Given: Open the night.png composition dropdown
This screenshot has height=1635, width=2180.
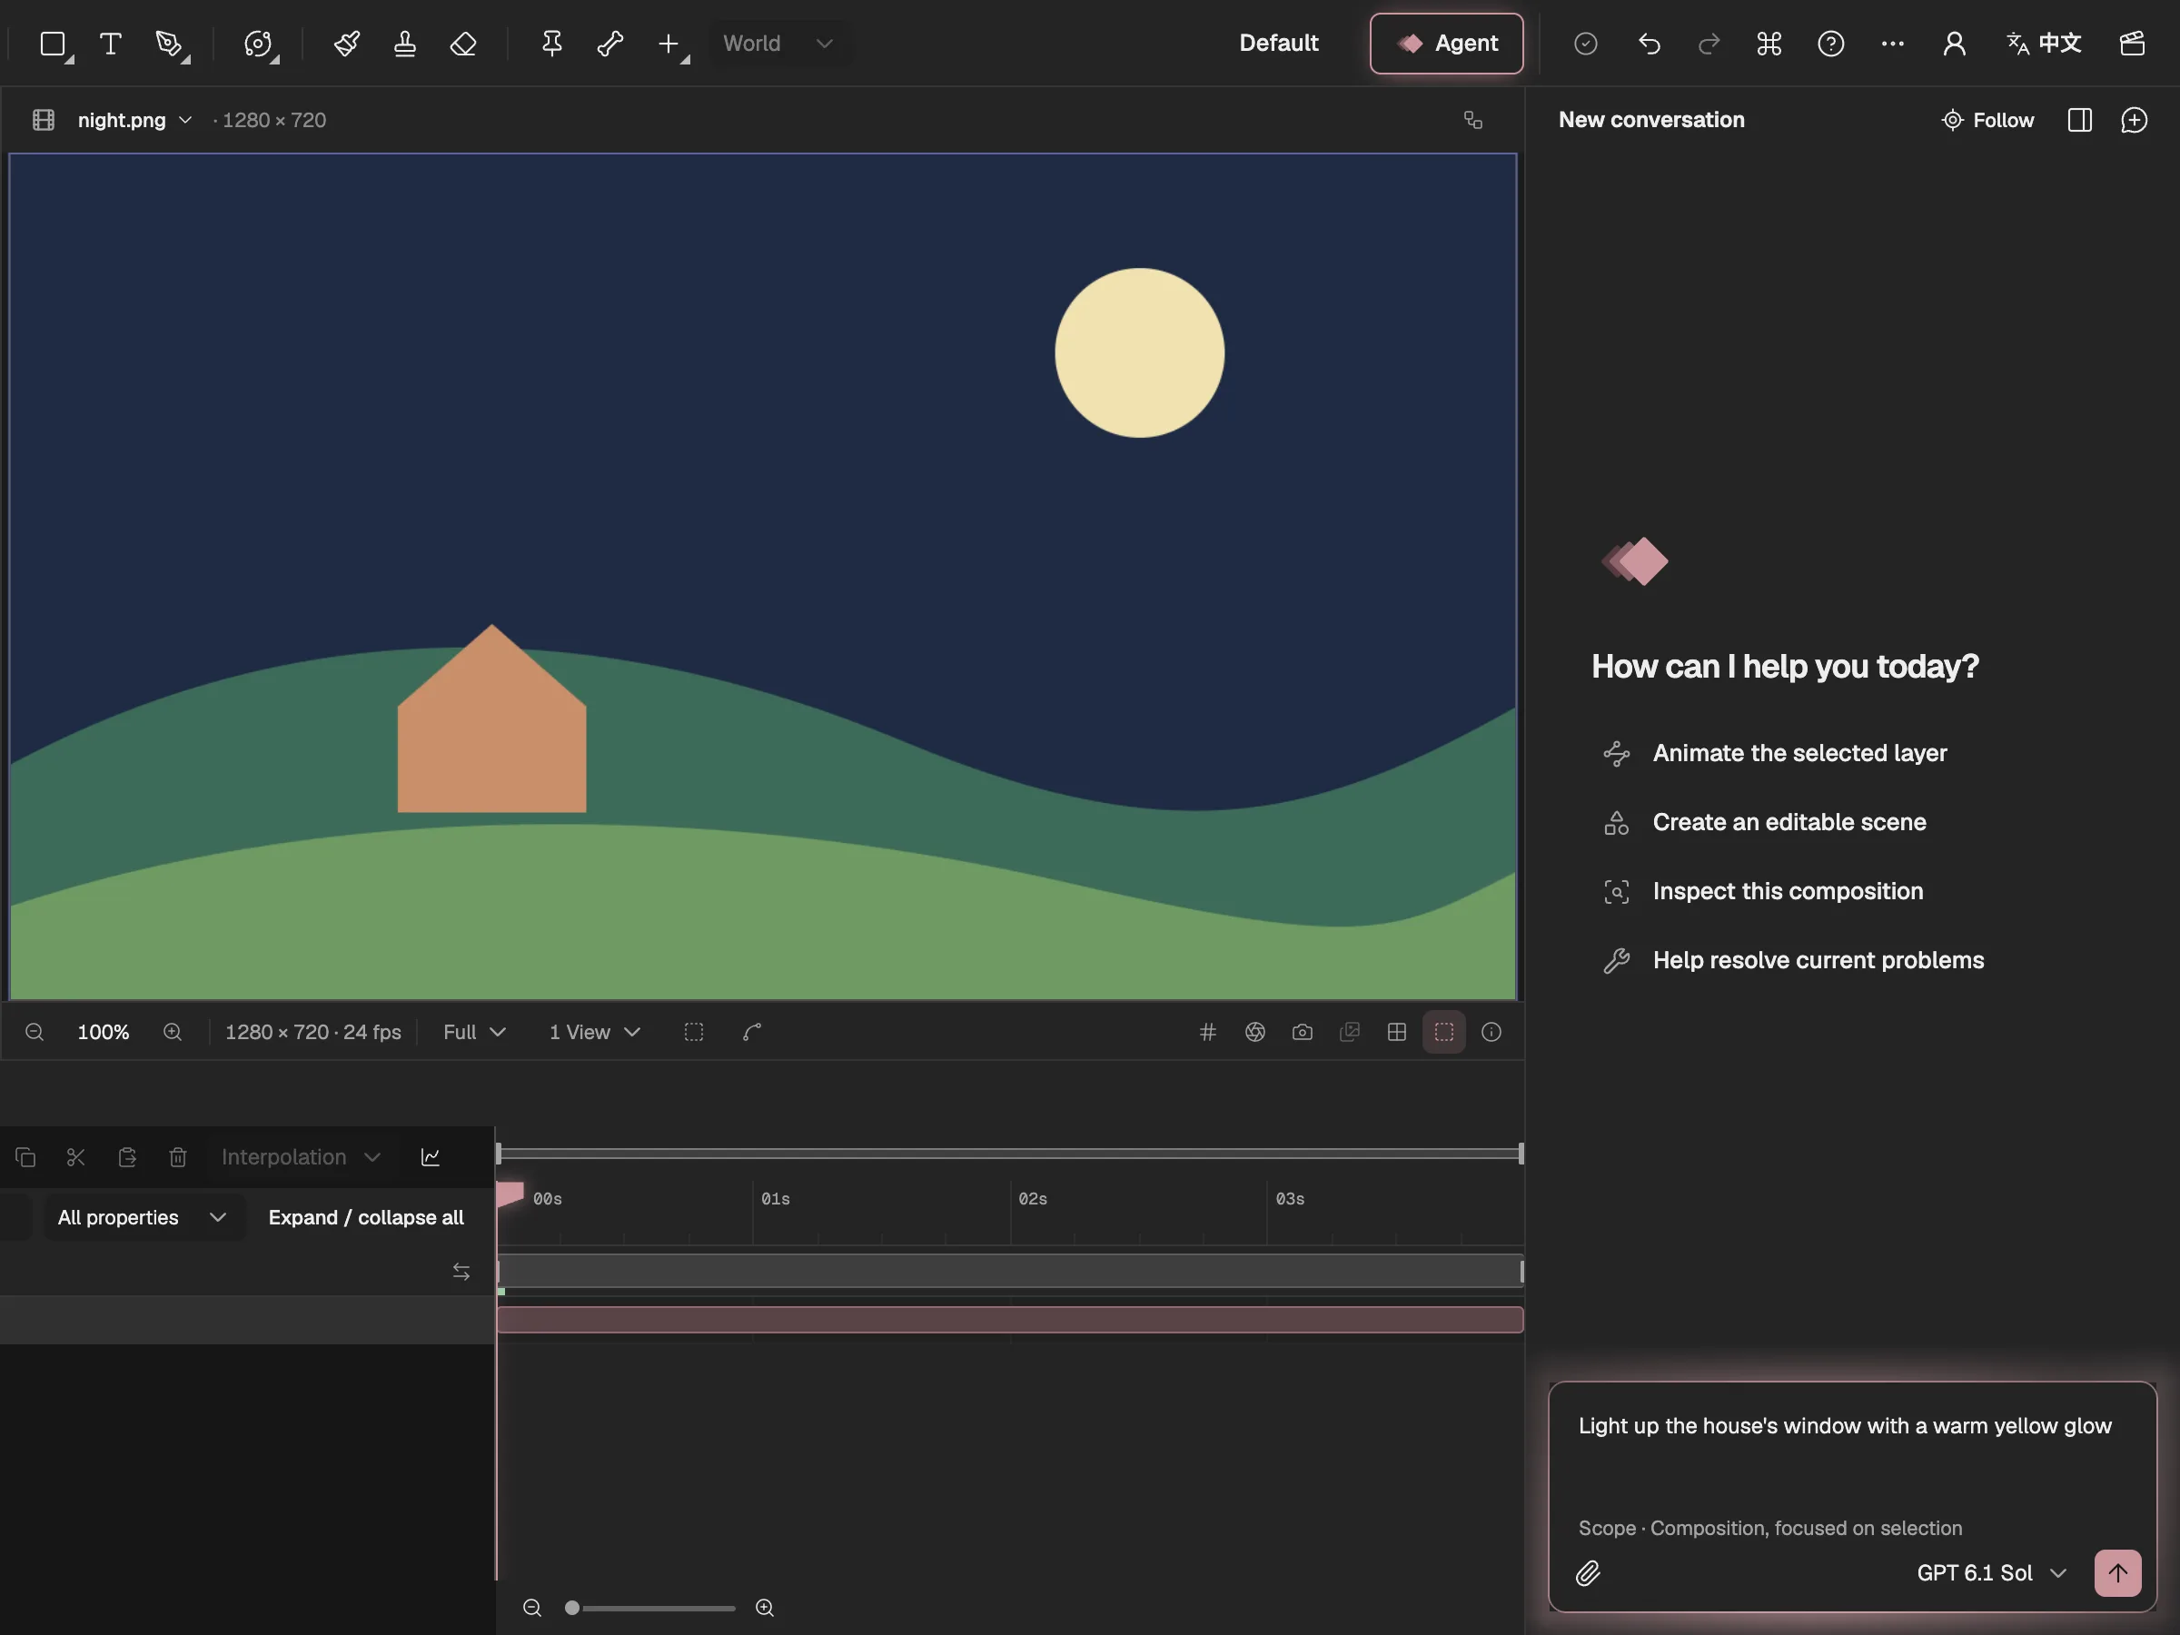Looking at the screenshot, I should point(134,120).
